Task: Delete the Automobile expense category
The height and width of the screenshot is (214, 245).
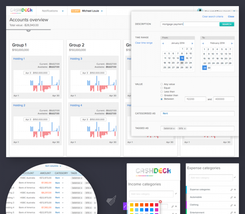Action: click(235, 197)
